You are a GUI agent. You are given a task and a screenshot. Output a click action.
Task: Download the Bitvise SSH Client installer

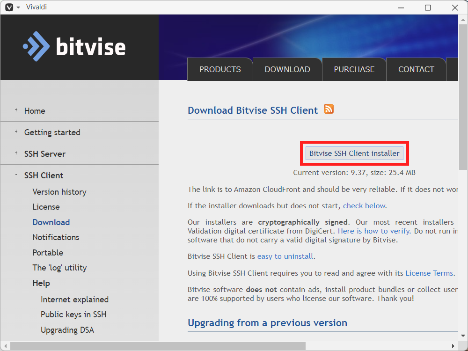tap(354, 153)
